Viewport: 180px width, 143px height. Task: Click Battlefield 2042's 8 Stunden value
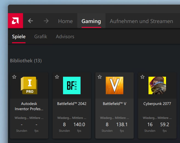coord(64,125)
